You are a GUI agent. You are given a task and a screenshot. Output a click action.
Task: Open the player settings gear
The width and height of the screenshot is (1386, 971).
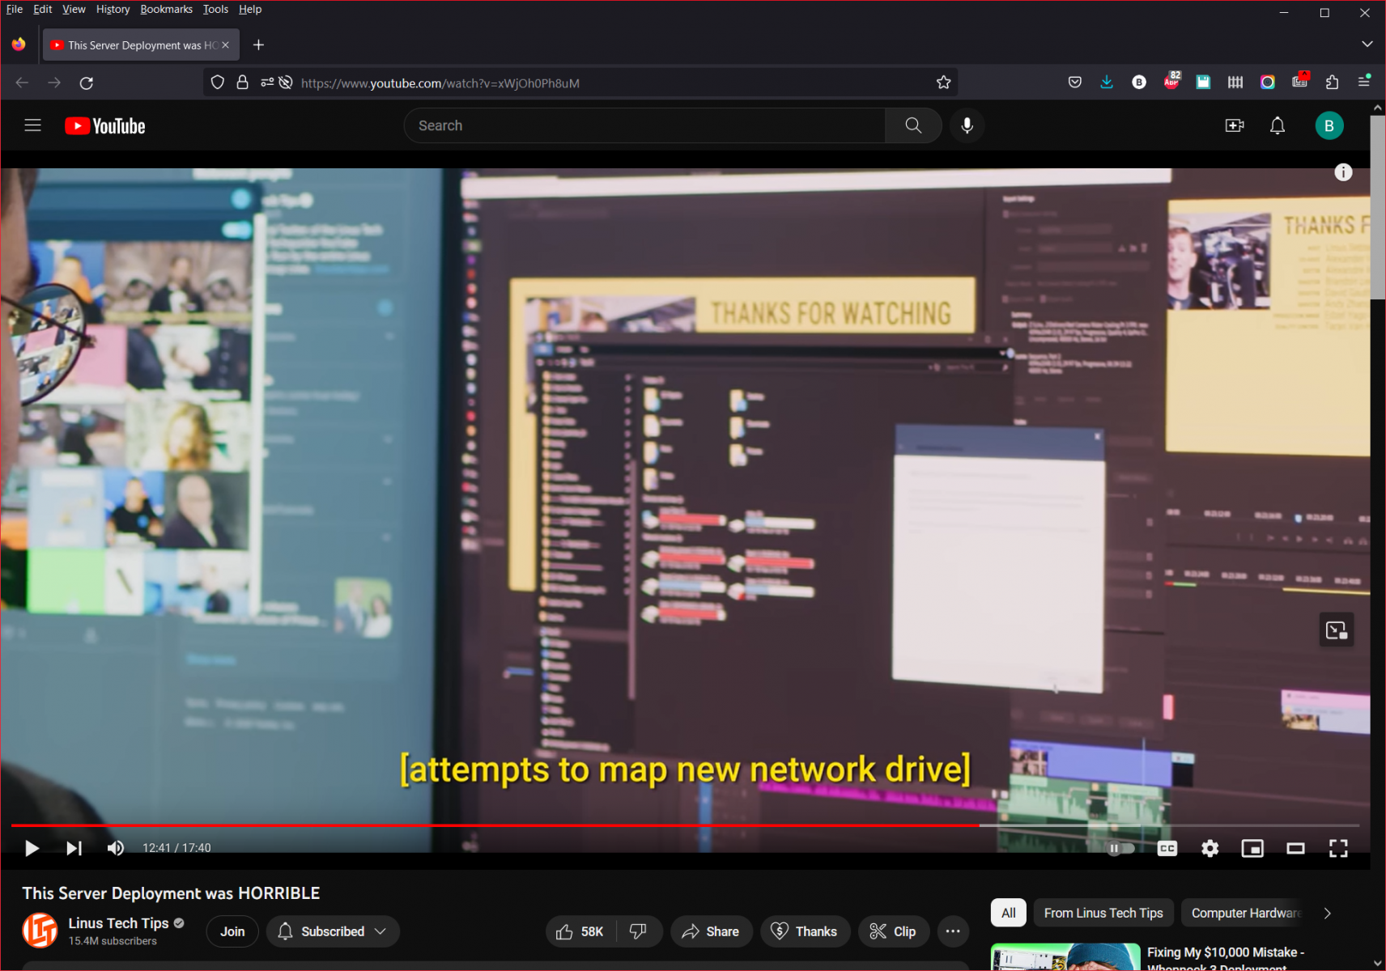[x=1210, y=848]
